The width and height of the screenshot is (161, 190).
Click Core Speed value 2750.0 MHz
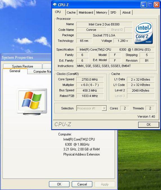click(90, 79)
